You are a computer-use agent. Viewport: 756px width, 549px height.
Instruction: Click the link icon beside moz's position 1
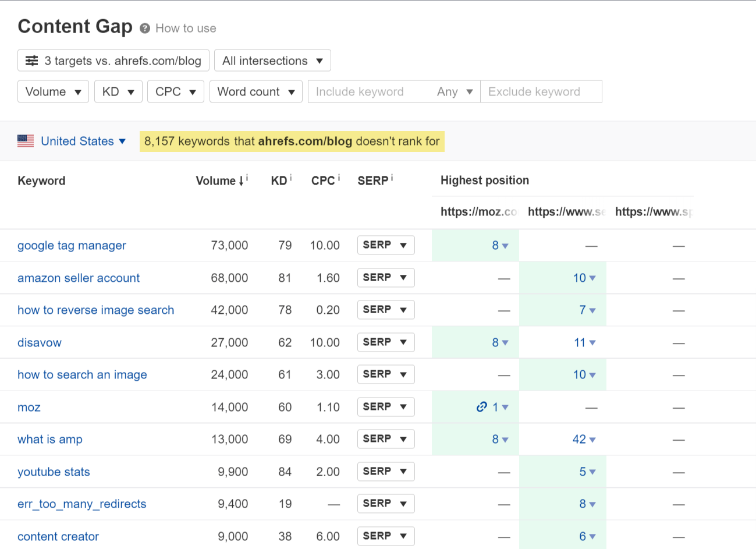482,407
